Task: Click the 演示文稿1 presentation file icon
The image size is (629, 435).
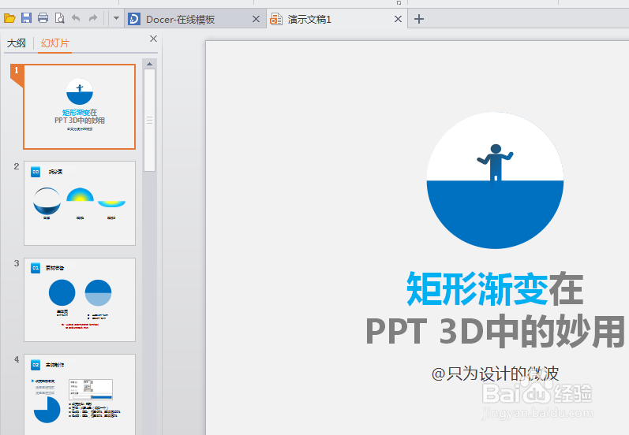Action: (x=276, y=19)
